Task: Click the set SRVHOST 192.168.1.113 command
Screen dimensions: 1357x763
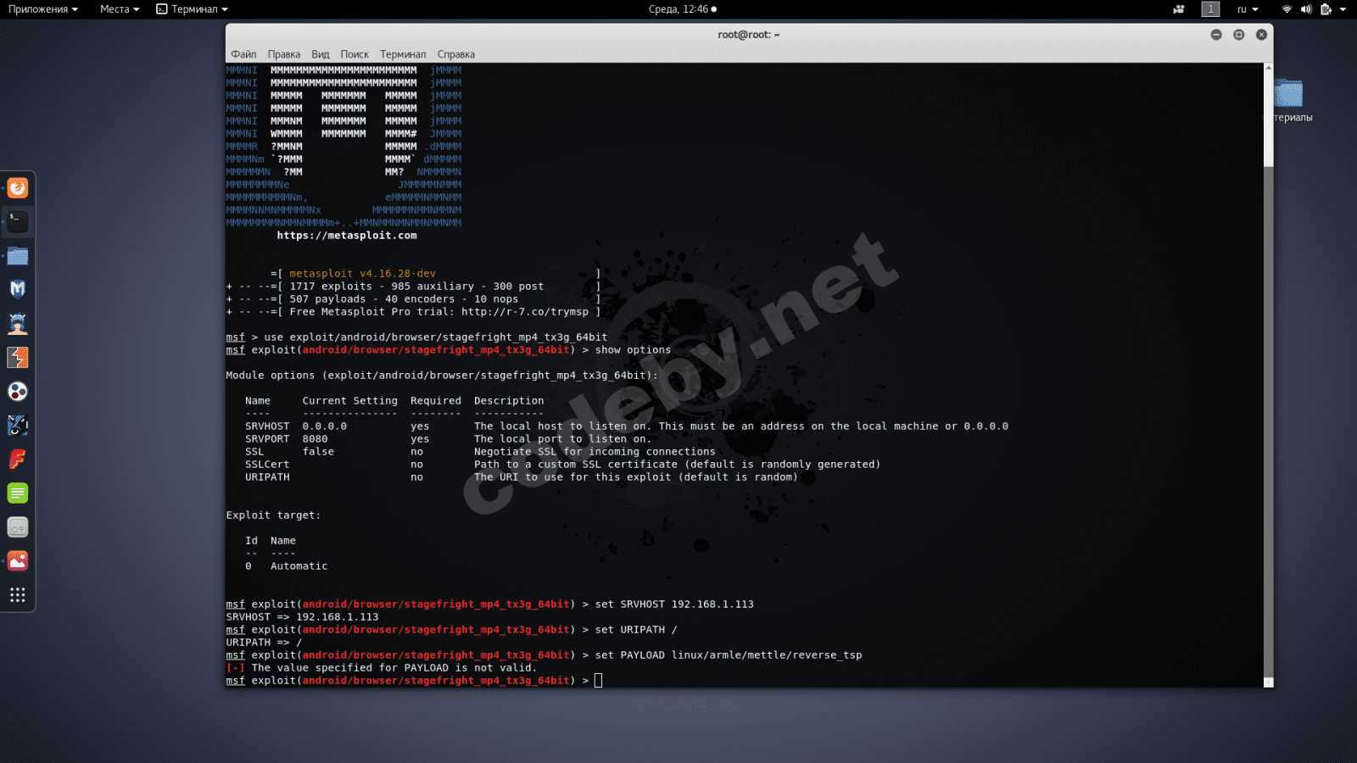Action: (x=674, y=604)
